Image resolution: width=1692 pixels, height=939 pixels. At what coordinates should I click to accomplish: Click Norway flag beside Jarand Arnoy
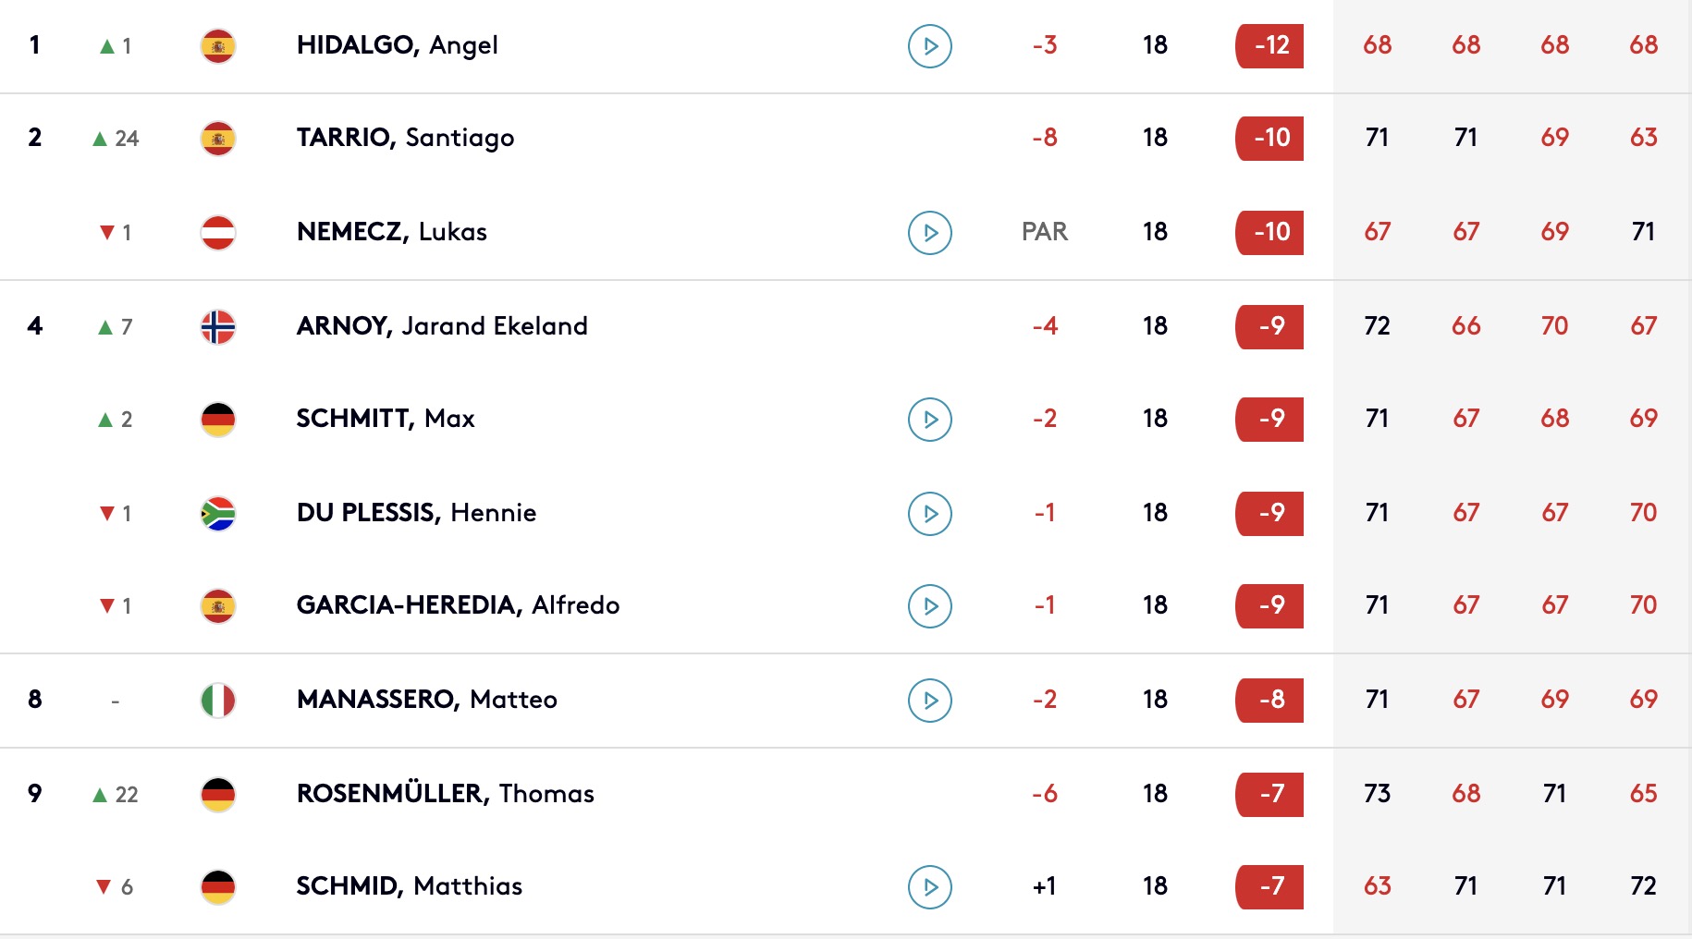218,326
